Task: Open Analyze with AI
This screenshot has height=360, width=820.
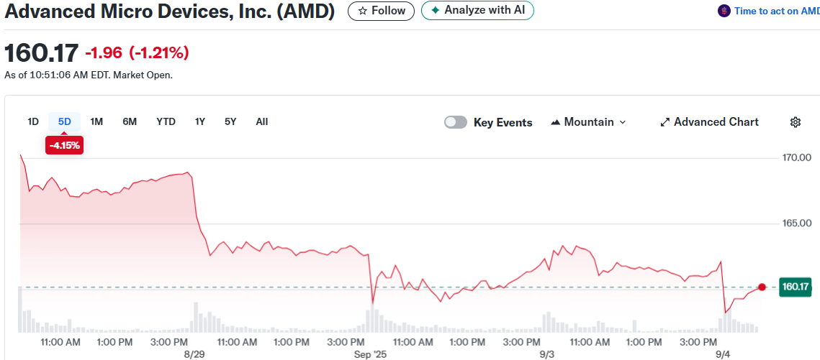Action: 477,11
